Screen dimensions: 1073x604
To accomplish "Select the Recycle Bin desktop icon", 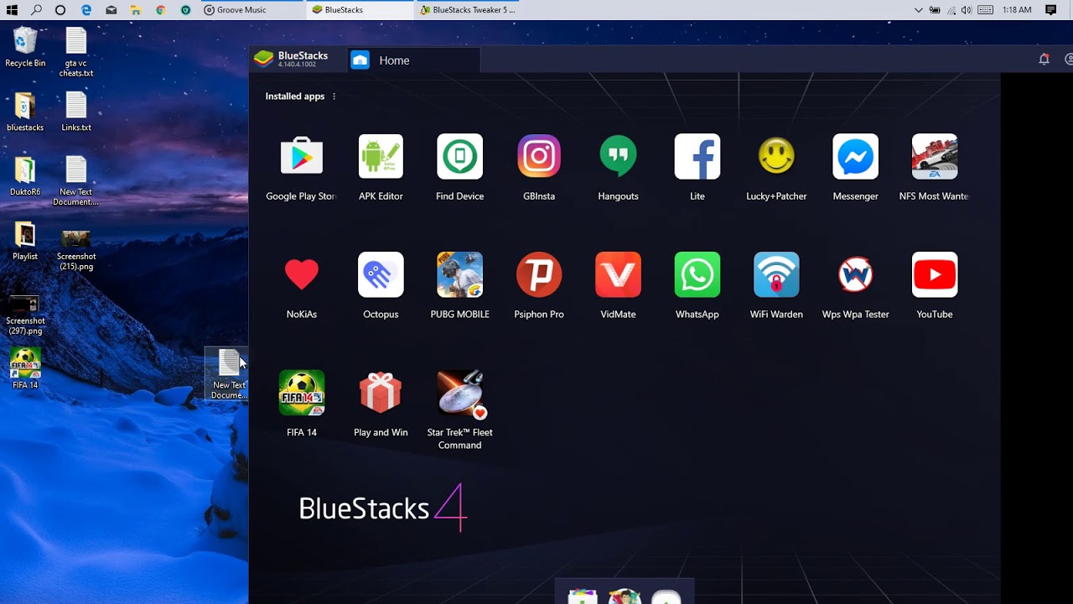I will click(25, 48).
